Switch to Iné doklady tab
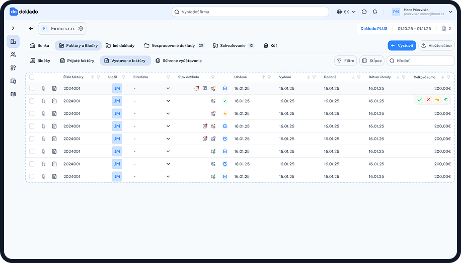This screenshot has height=263, width=461. pos(120,46)
